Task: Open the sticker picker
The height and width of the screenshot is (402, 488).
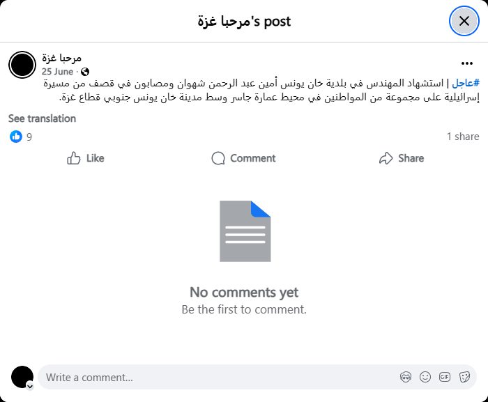Action: [x=464, y=377]
